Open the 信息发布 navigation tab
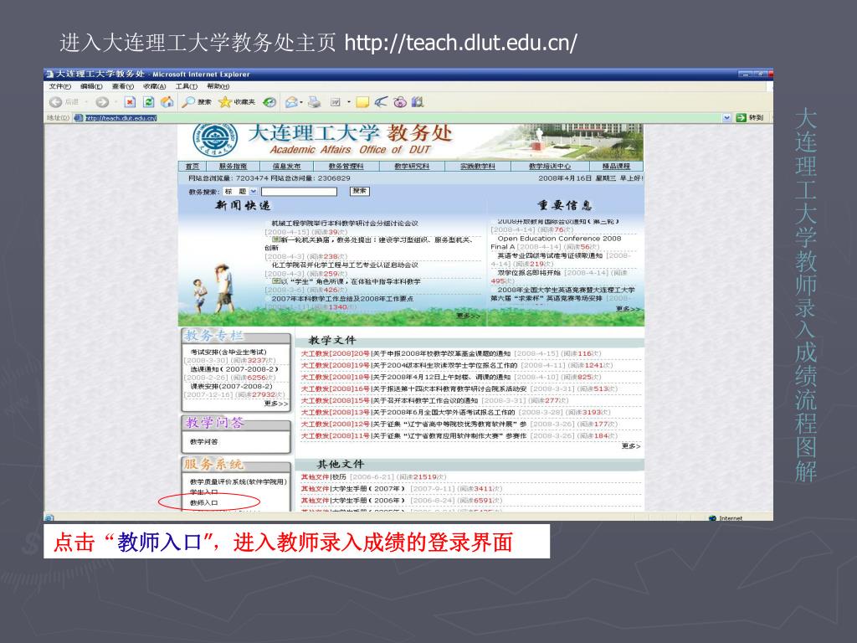 (x=286, y=167)
